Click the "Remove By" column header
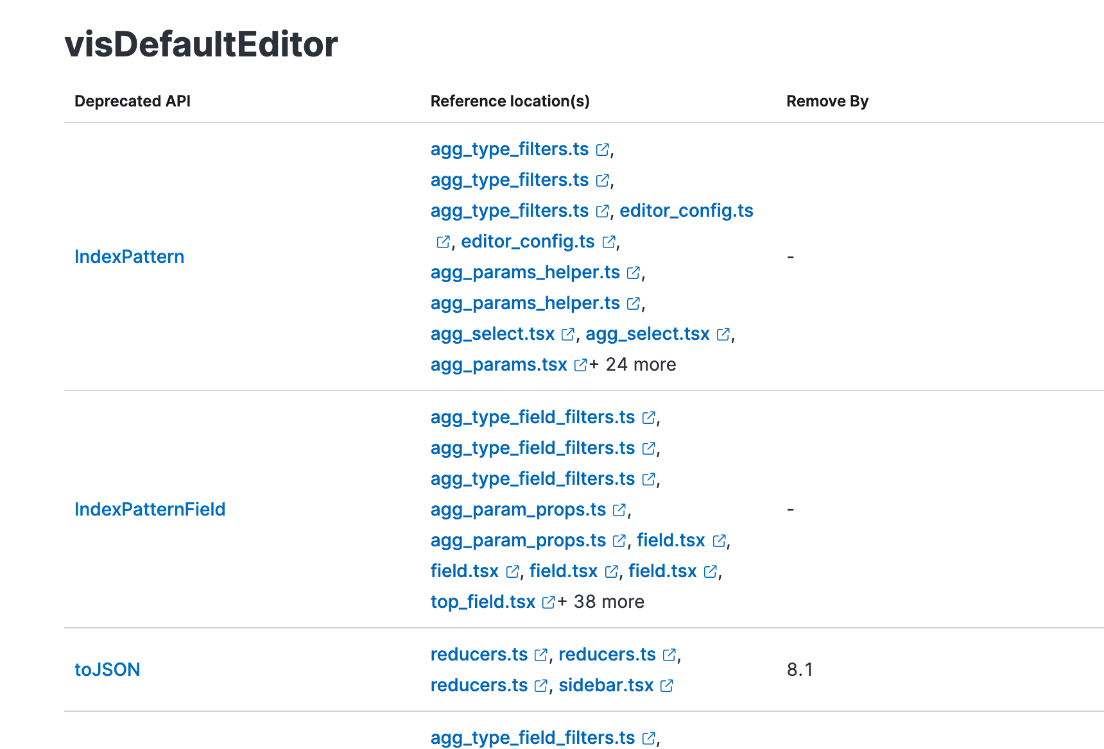The width and height of the screenshot is (1104, 749). tap(827, 101)
